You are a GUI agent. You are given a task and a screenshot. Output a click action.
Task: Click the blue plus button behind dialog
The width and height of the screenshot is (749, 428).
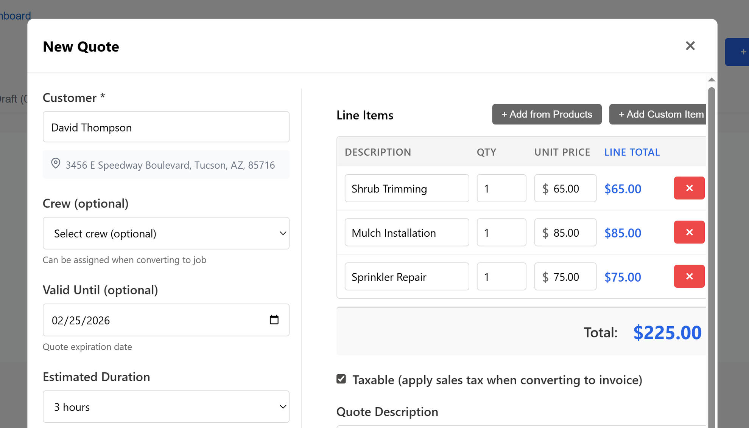[740, 52]
